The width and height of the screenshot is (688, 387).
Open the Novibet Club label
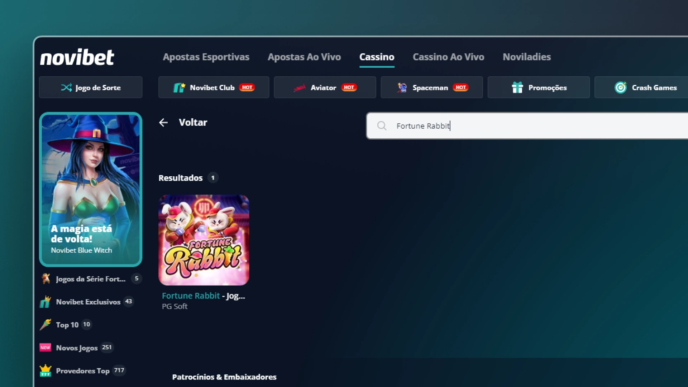coord(212,88)
